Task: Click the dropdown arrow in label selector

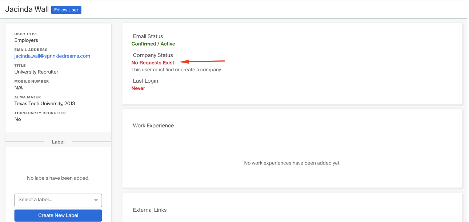Action: (x=96, y=200)
